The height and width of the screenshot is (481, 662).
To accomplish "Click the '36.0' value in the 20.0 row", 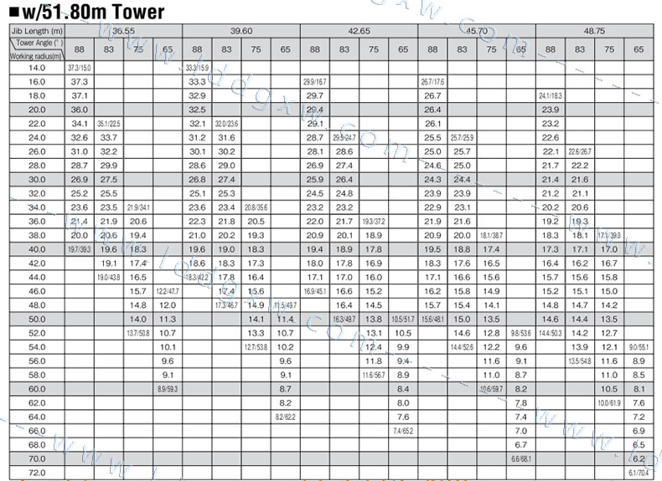I will coord(80,110).
